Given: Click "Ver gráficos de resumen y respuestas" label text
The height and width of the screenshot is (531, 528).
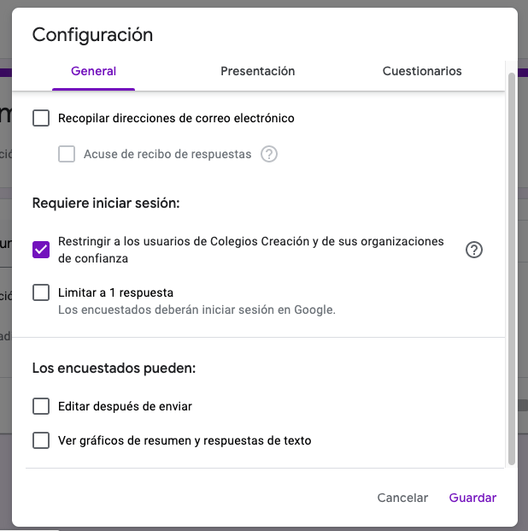Looking at the screenshot, I should coord(185,441).
